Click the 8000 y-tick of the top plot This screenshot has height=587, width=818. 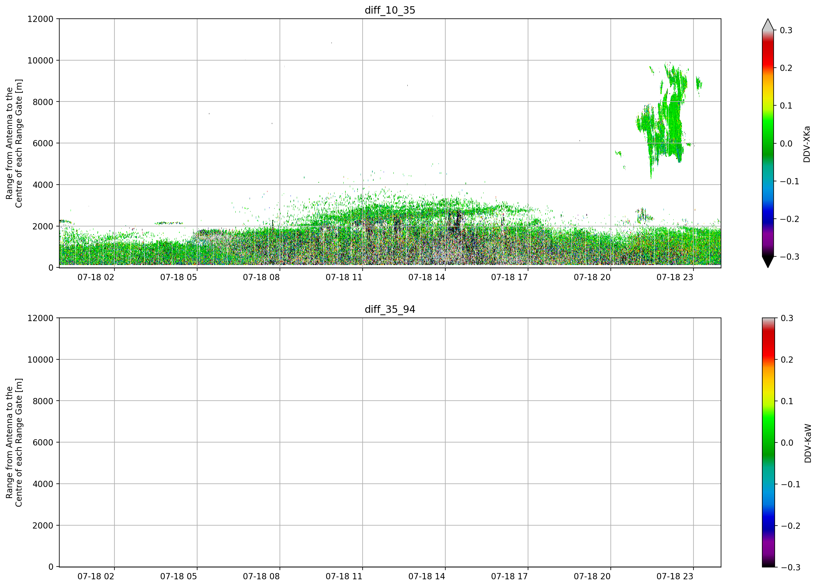[43, 102]
